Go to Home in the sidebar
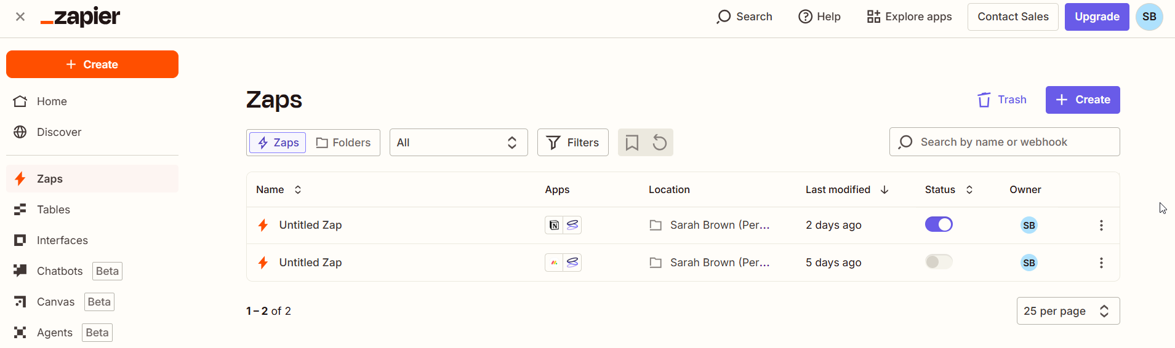1175x348 pixels. click(92, 101)
